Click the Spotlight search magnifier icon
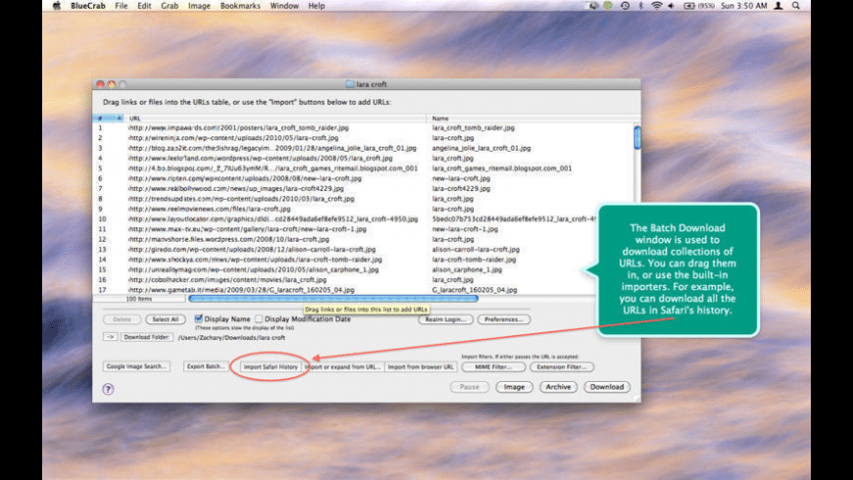The width and height of the screenshot is (853, 480). click(796, 6)
